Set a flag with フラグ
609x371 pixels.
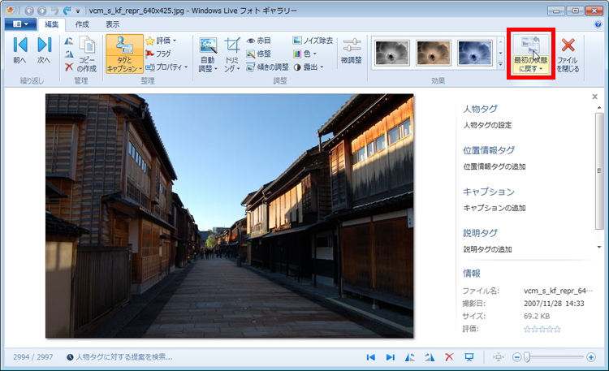158,54
